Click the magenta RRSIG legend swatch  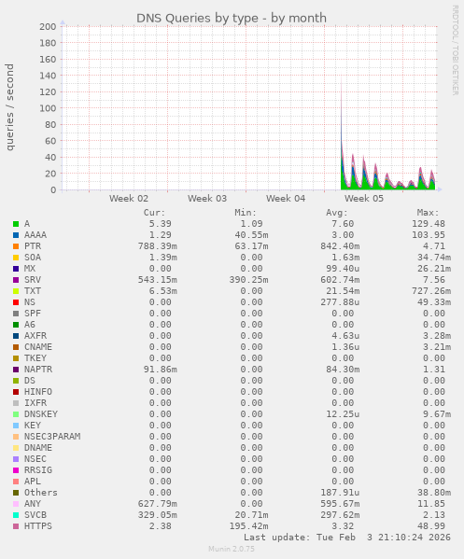tap(16, 470)
